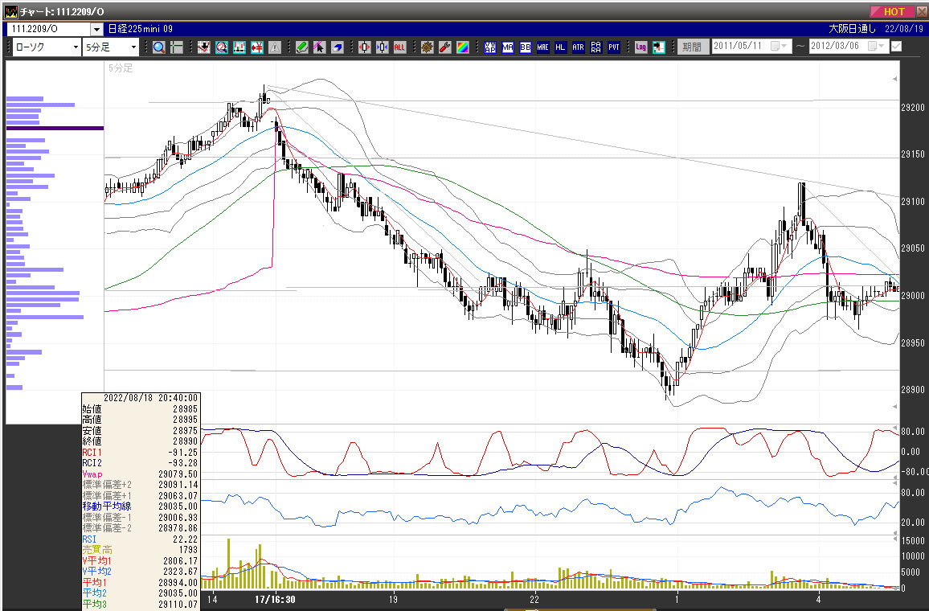
Task: Toggle the ATR indicator
Action: coord(579,47)
